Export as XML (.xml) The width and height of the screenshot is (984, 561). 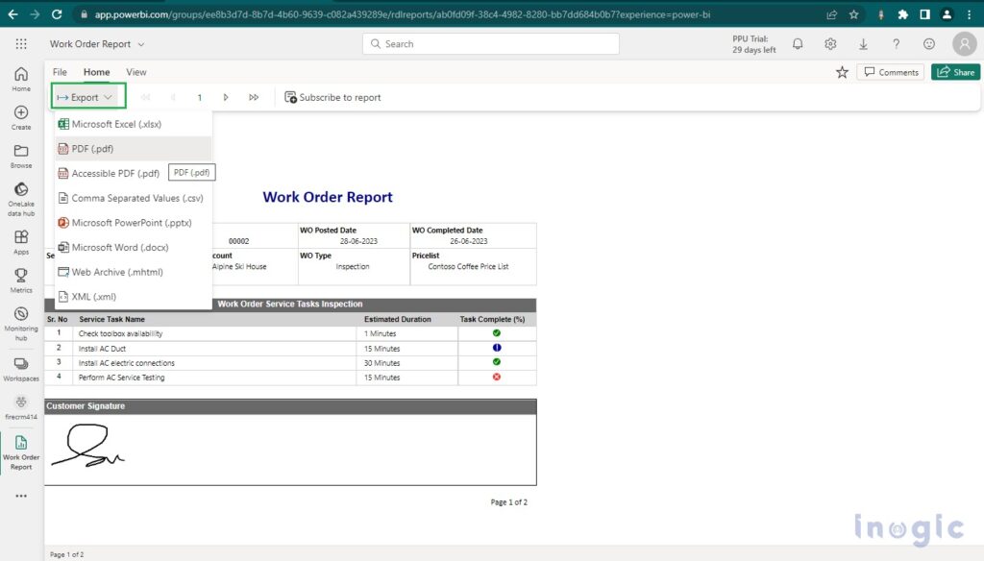[x=133, y=297]
